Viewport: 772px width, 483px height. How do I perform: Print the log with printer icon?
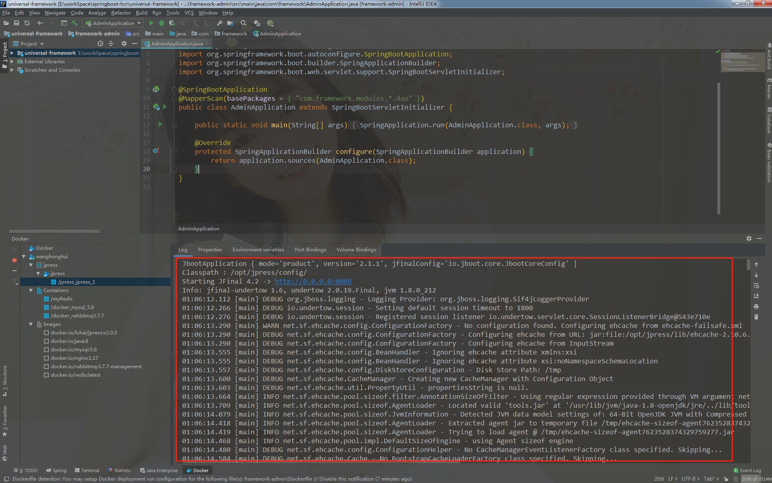756,307
